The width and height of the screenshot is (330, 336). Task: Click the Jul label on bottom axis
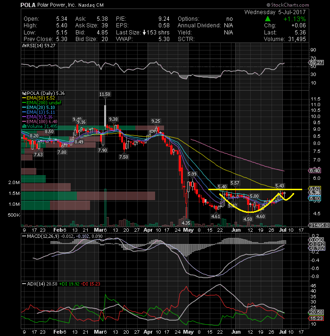(283, 332)
